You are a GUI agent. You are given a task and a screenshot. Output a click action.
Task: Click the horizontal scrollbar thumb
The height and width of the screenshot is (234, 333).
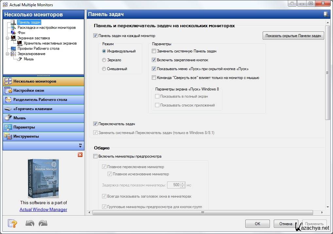pyautogui.click(x=203, y=212)
